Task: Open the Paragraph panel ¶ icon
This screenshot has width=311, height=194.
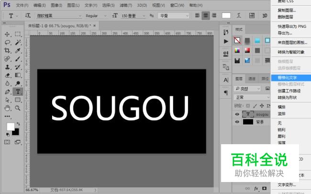Action: coord(226,93)
